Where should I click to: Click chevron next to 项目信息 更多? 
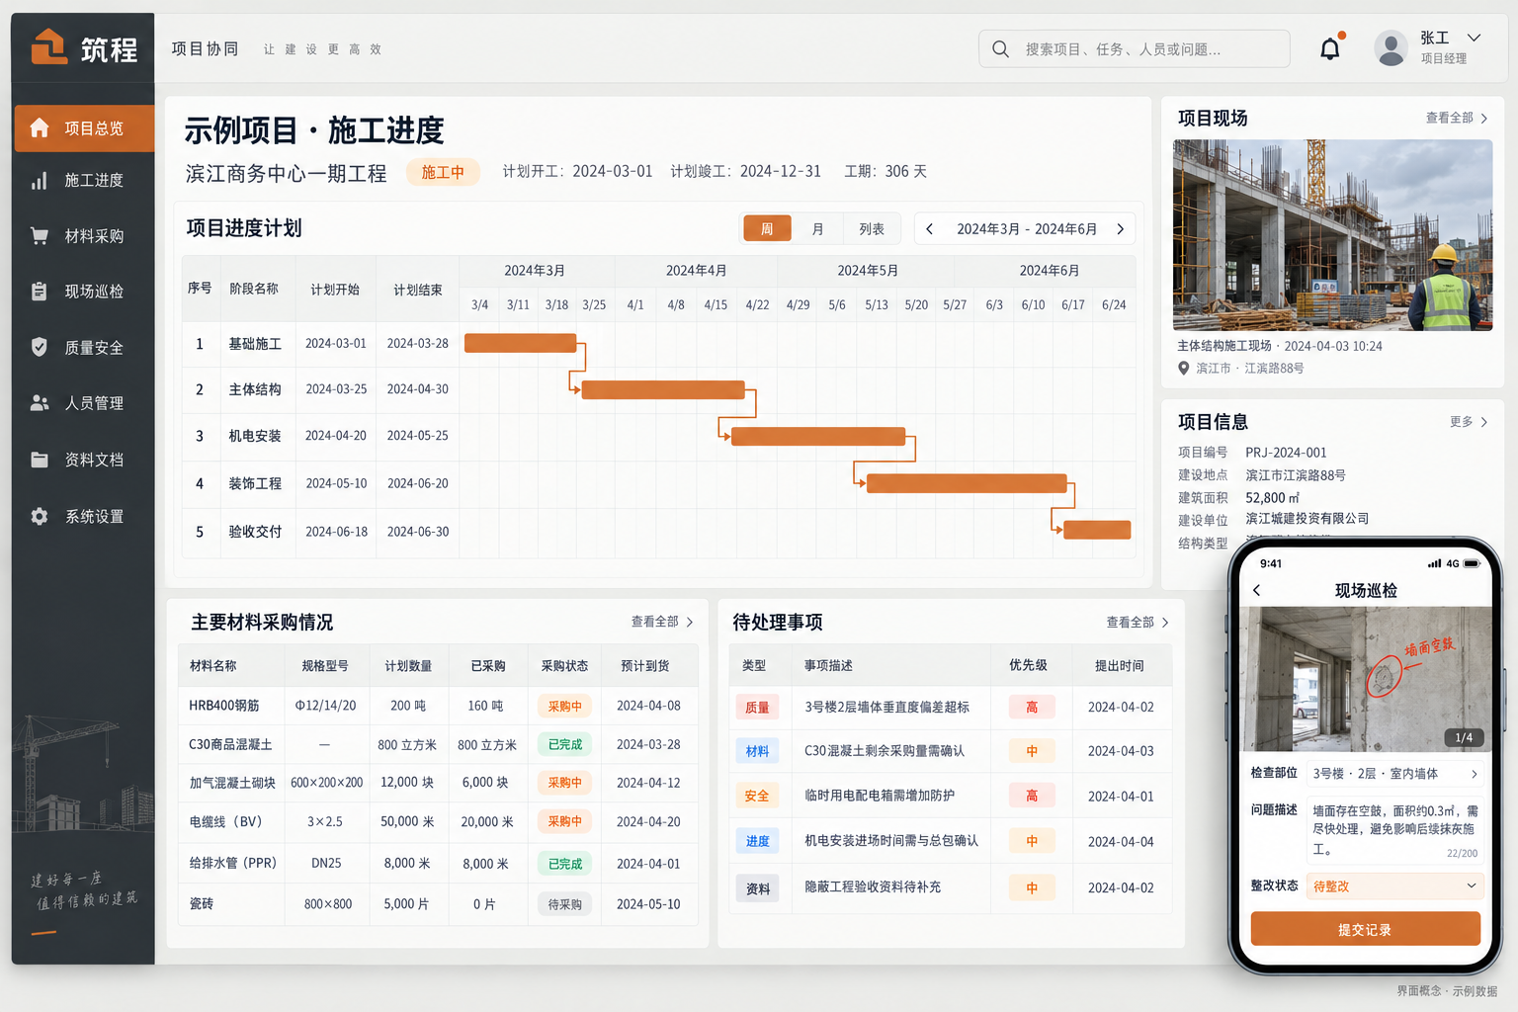point(1483,422)
